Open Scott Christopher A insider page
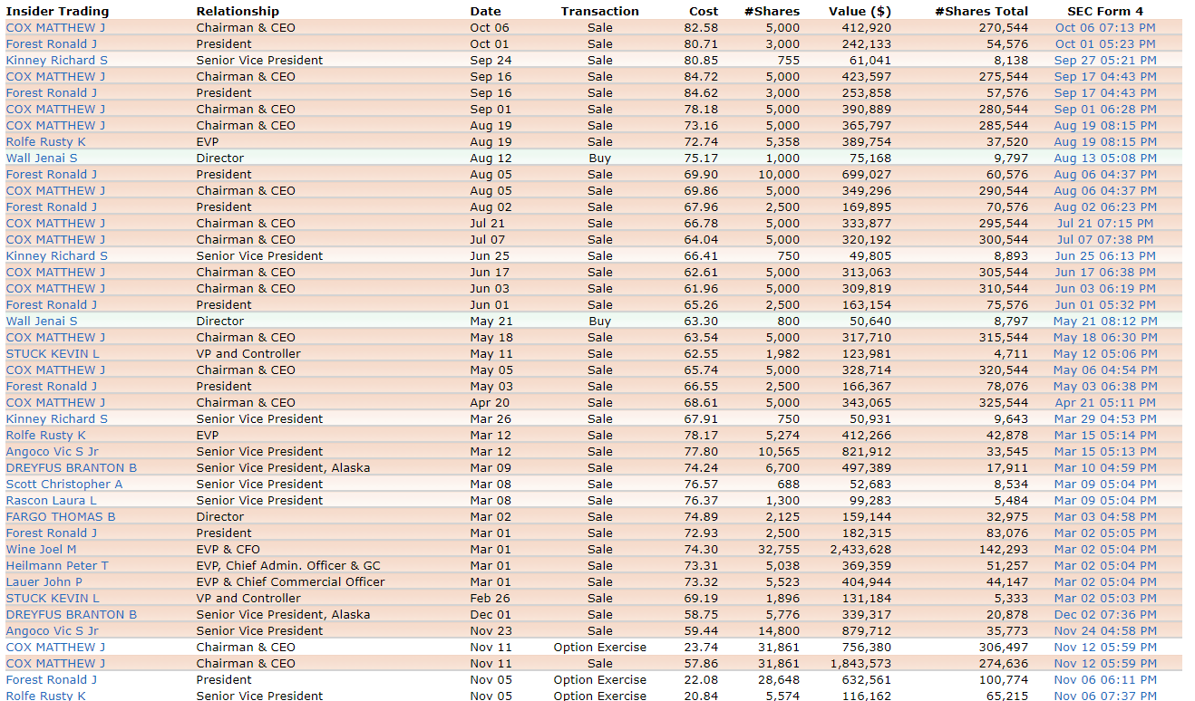 64,485
